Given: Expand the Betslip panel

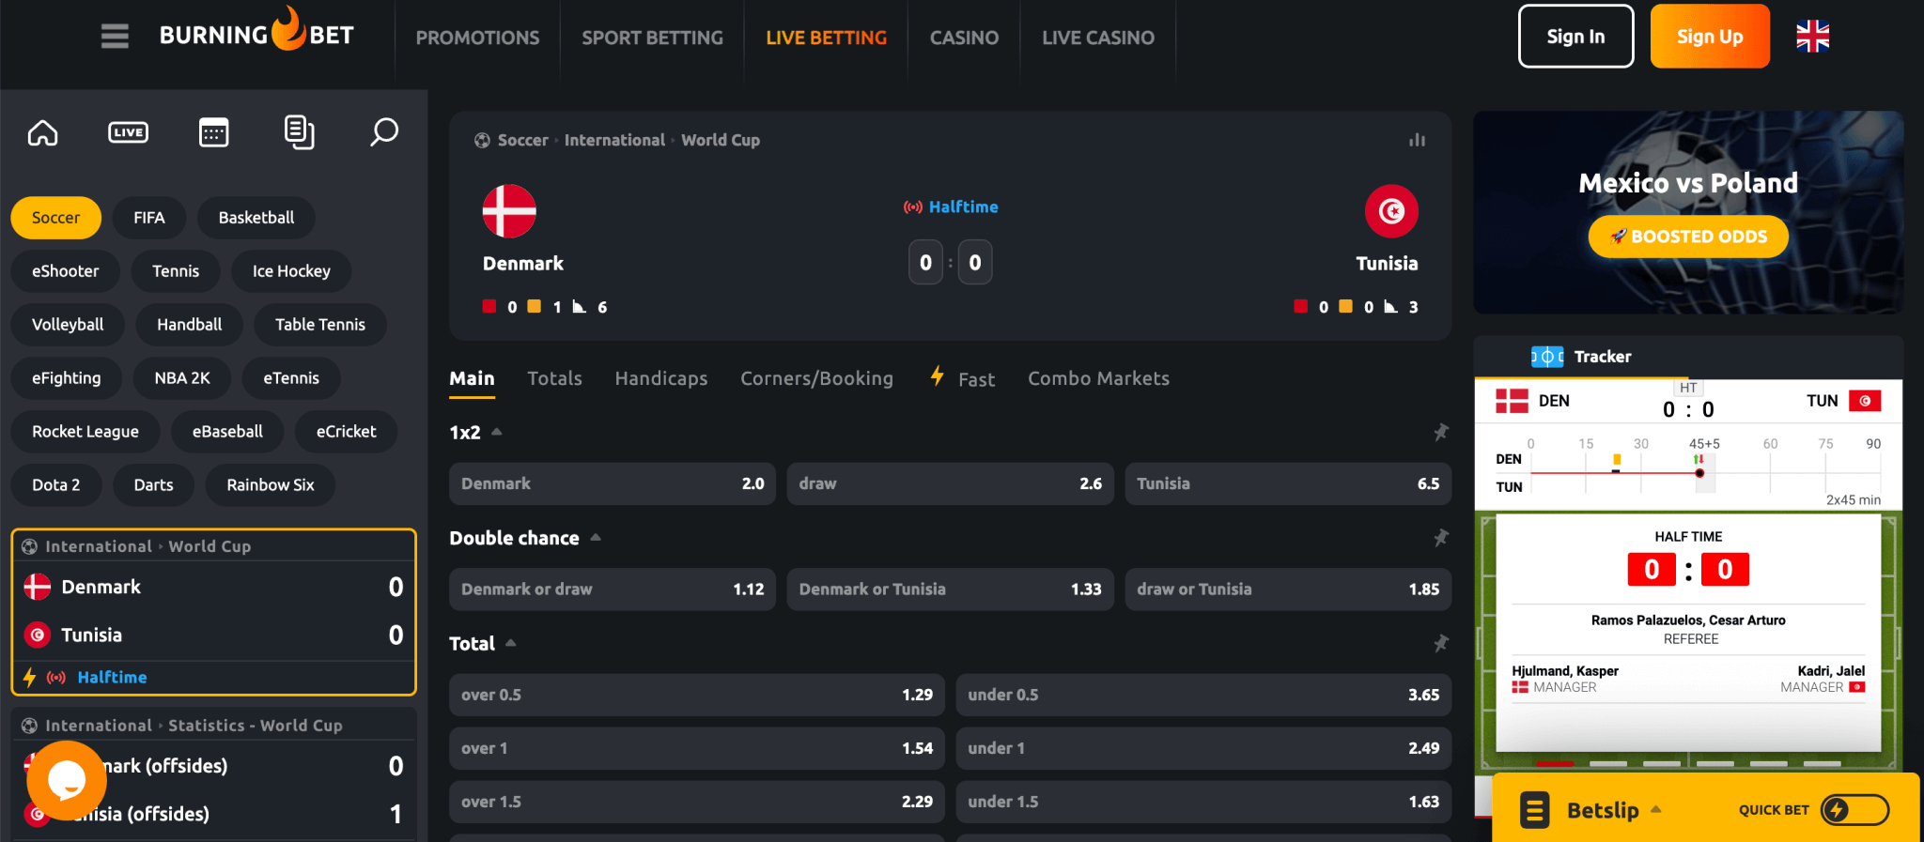Looking at the screenshot, I should (1655, 809).
